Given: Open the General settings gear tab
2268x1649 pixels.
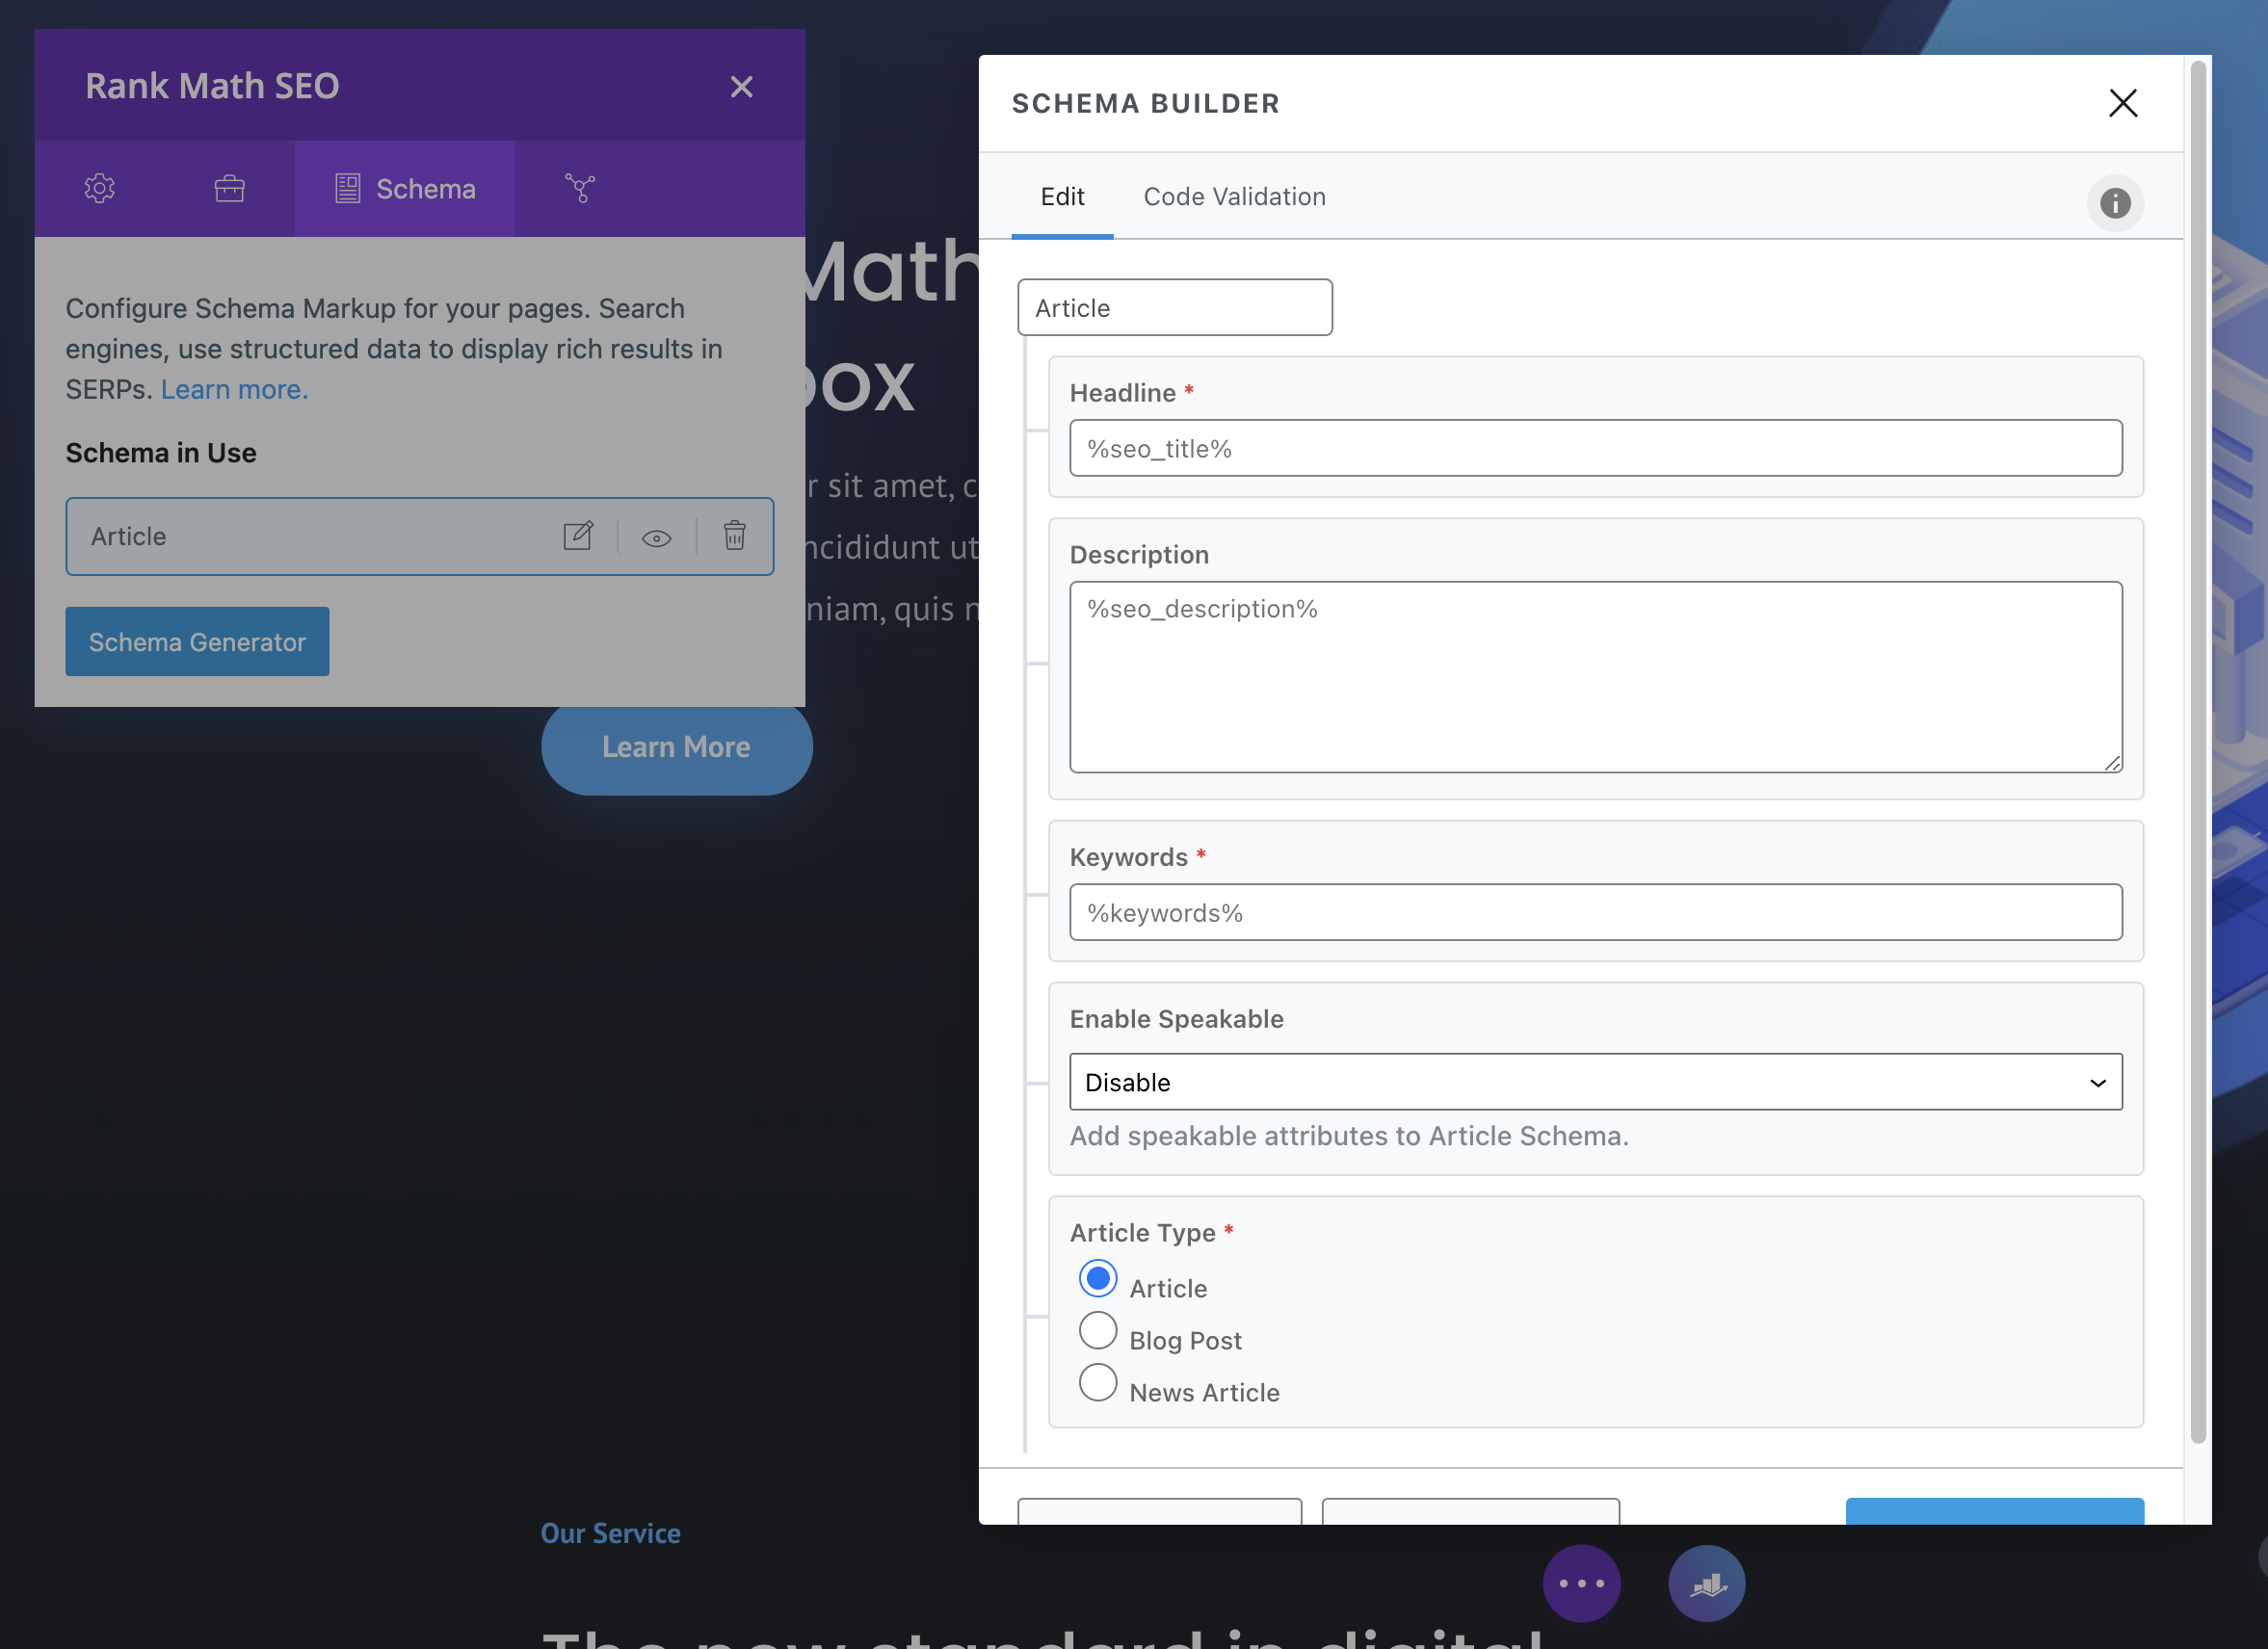Looking at the screenshot, I should point(99,188).
